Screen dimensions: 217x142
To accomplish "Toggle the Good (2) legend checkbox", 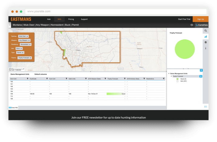I will click(177, 79).
